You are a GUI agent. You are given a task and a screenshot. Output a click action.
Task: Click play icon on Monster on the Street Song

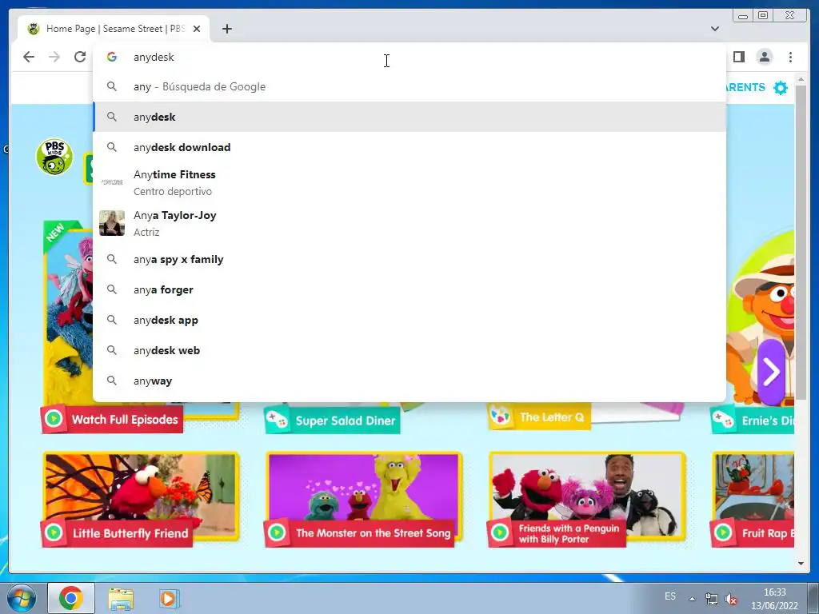[277, 532]
